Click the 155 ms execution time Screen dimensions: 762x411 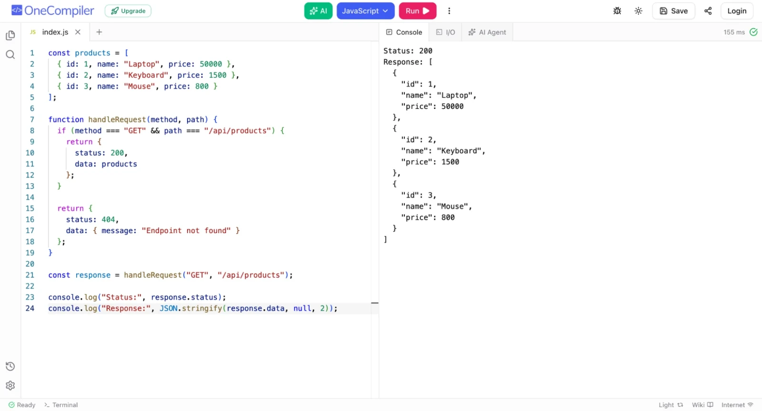pos(734,32)
